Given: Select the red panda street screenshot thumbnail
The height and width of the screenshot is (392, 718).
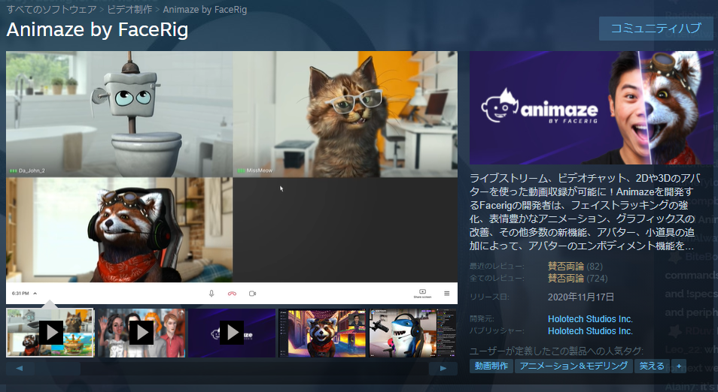Looking at the screenshot, I should [x=322, y=333].
